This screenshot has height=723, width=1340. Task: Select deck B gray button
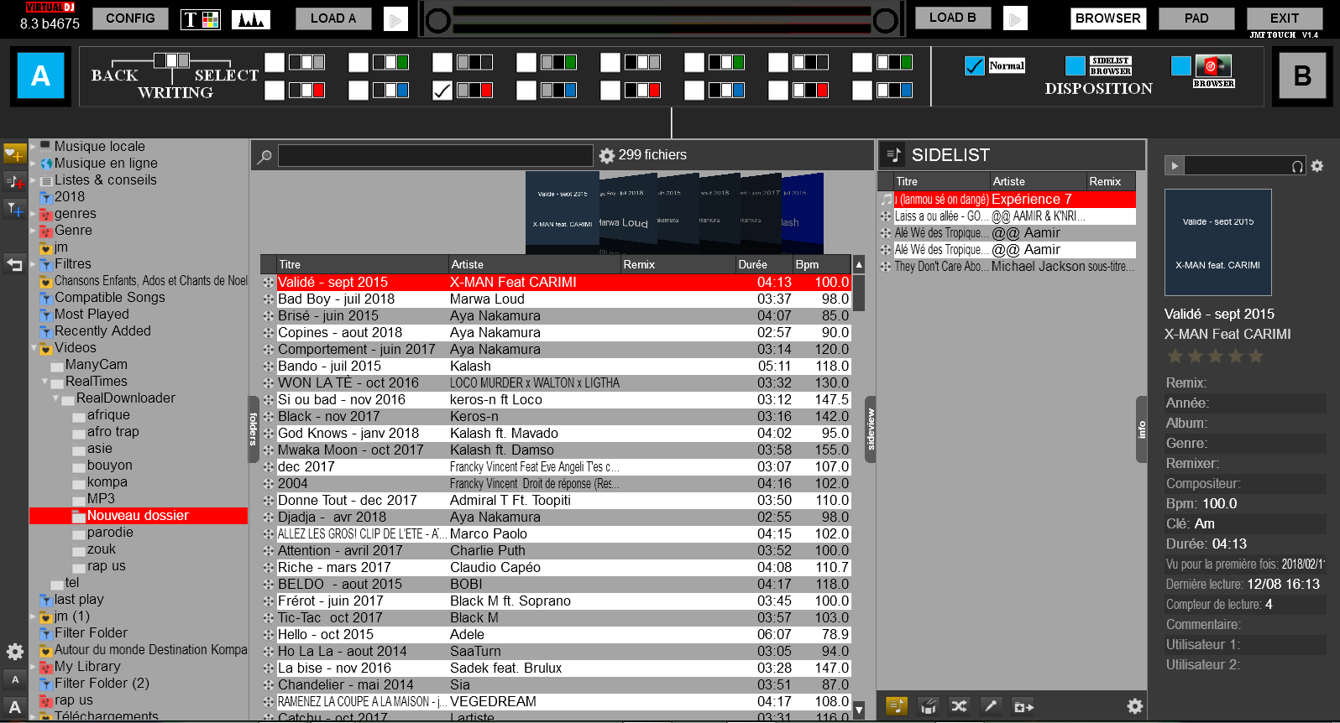1302,76
